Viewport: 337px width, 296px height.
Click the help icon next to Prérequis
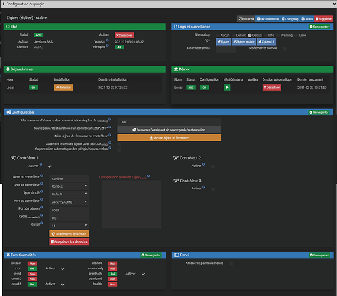pos(107,46)
